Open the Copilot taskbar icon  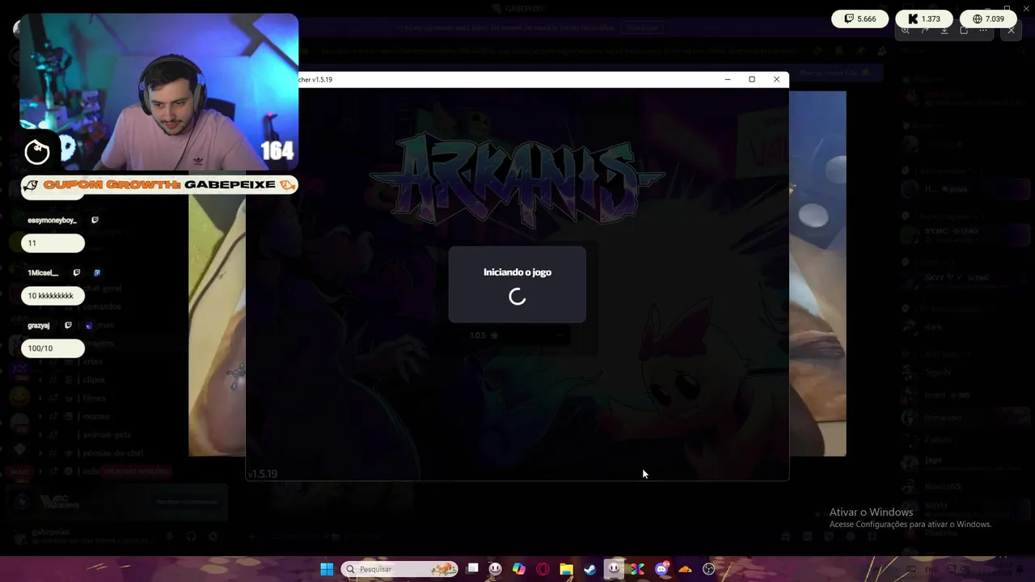point(519,569)
